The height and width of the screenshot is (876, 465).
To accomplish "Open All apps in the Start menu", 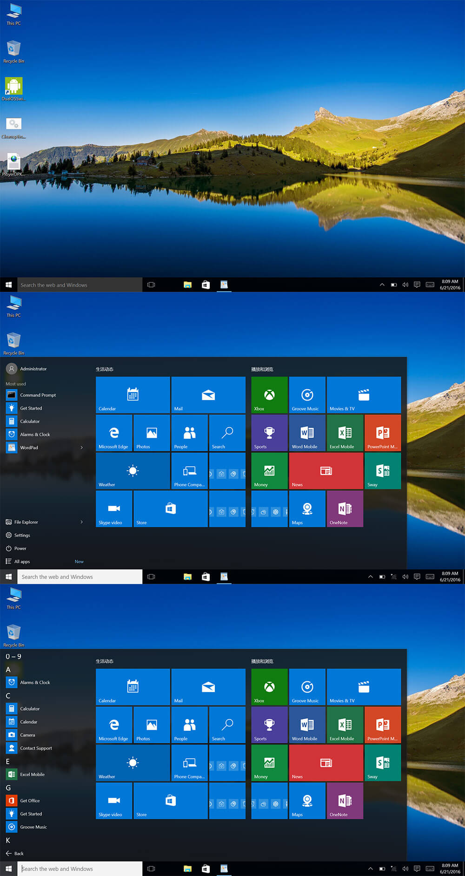I will (45, 562).
